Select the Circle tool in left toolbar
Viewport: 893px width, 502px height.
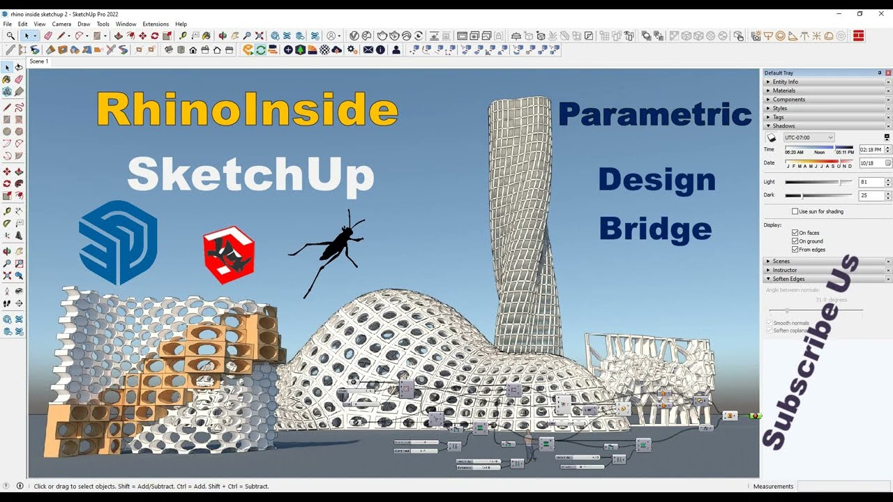click(x=7, y=131)
